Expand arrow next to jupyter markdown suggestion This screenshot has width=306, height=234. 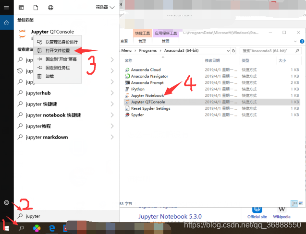(112, 137)
